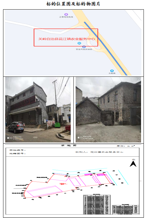Click the green dumpster in street photo
Viewport: 146px width, 218px height.
coord(57,125)
